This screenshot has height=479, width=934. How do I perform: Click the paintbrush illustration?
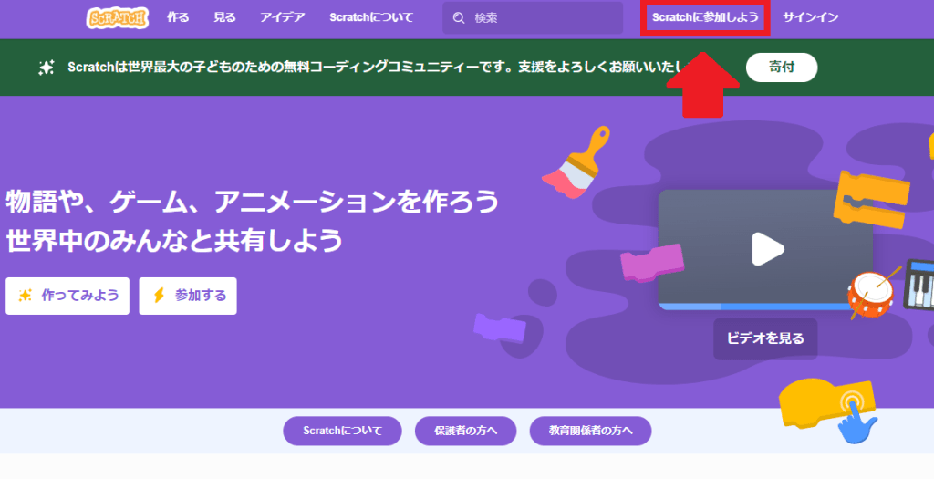[576, 162]
